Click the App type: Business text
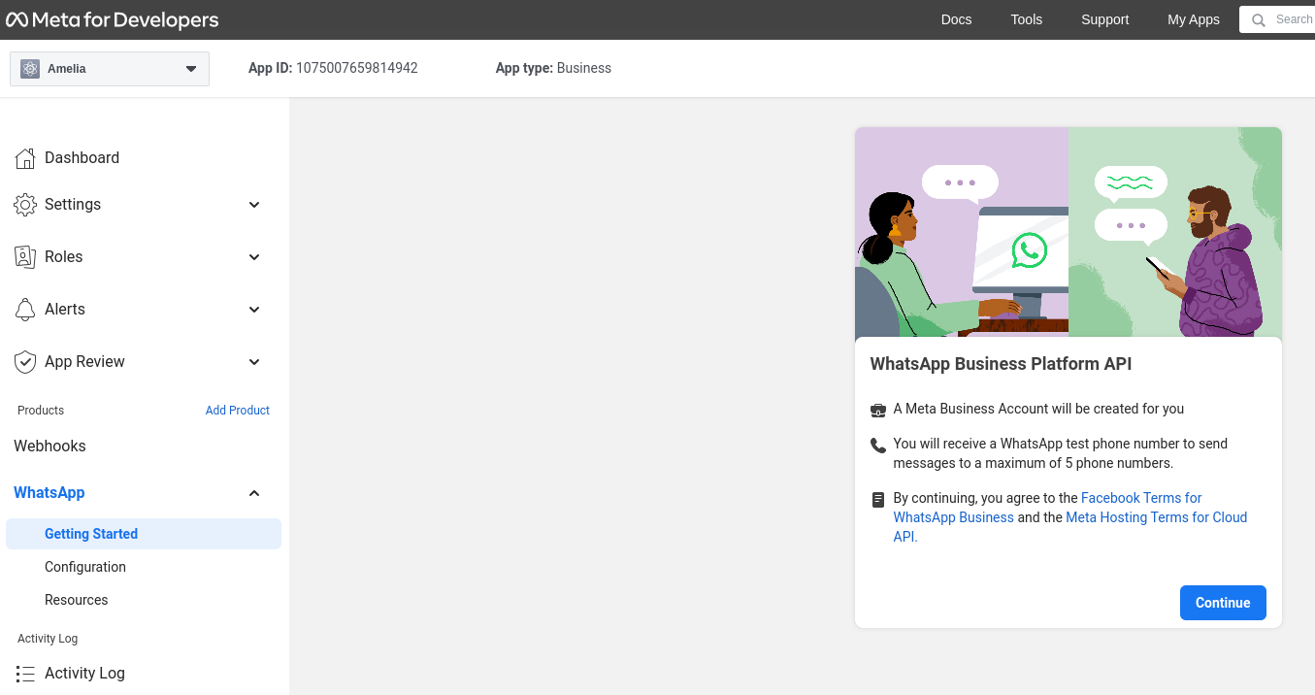The image size is (1315, 695). (x=553, y=68)
